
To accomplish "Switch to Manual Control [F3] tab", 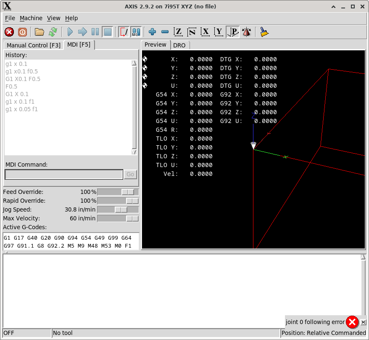I will coord(34,45).
